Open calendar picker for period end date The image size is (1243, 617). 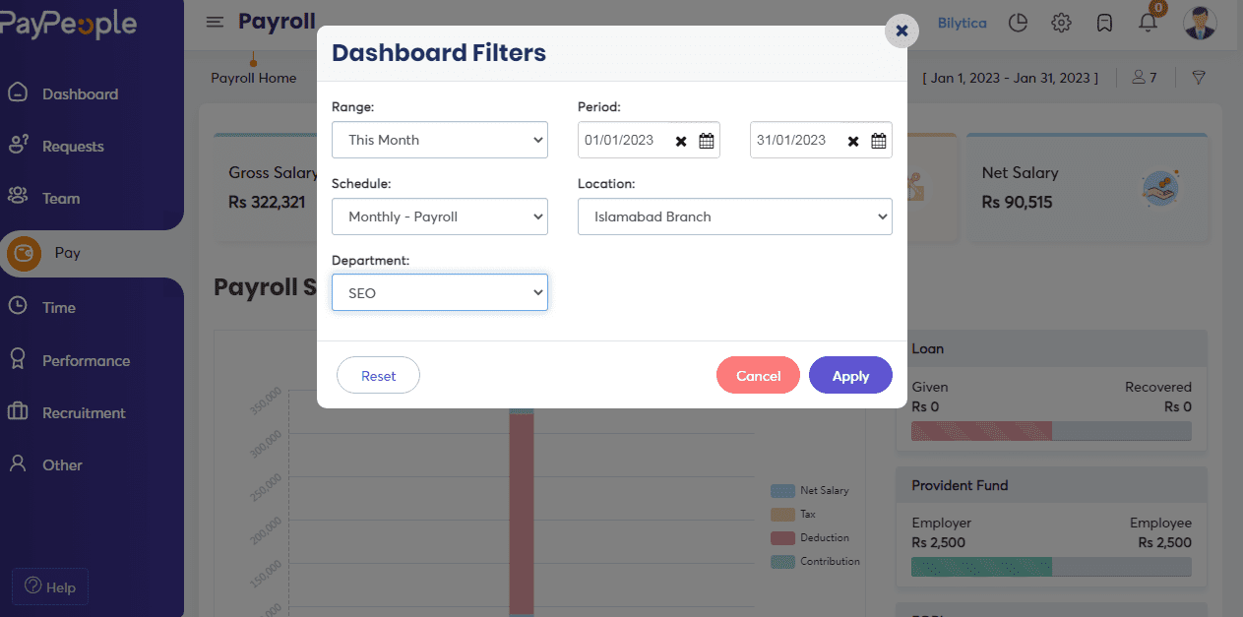click(x=878, y=141)
